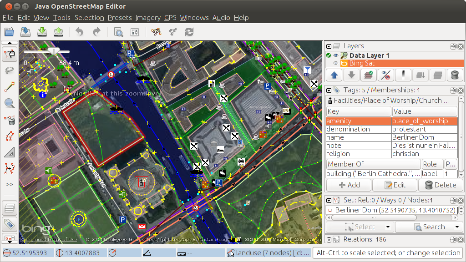Click the Edit button in Tags panel
The height and width of the screenshot is (262, 466).
395,185
